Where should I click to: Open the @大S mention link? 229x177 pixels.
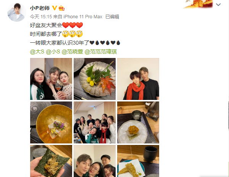pyautogui.click(x=37, y=51)
